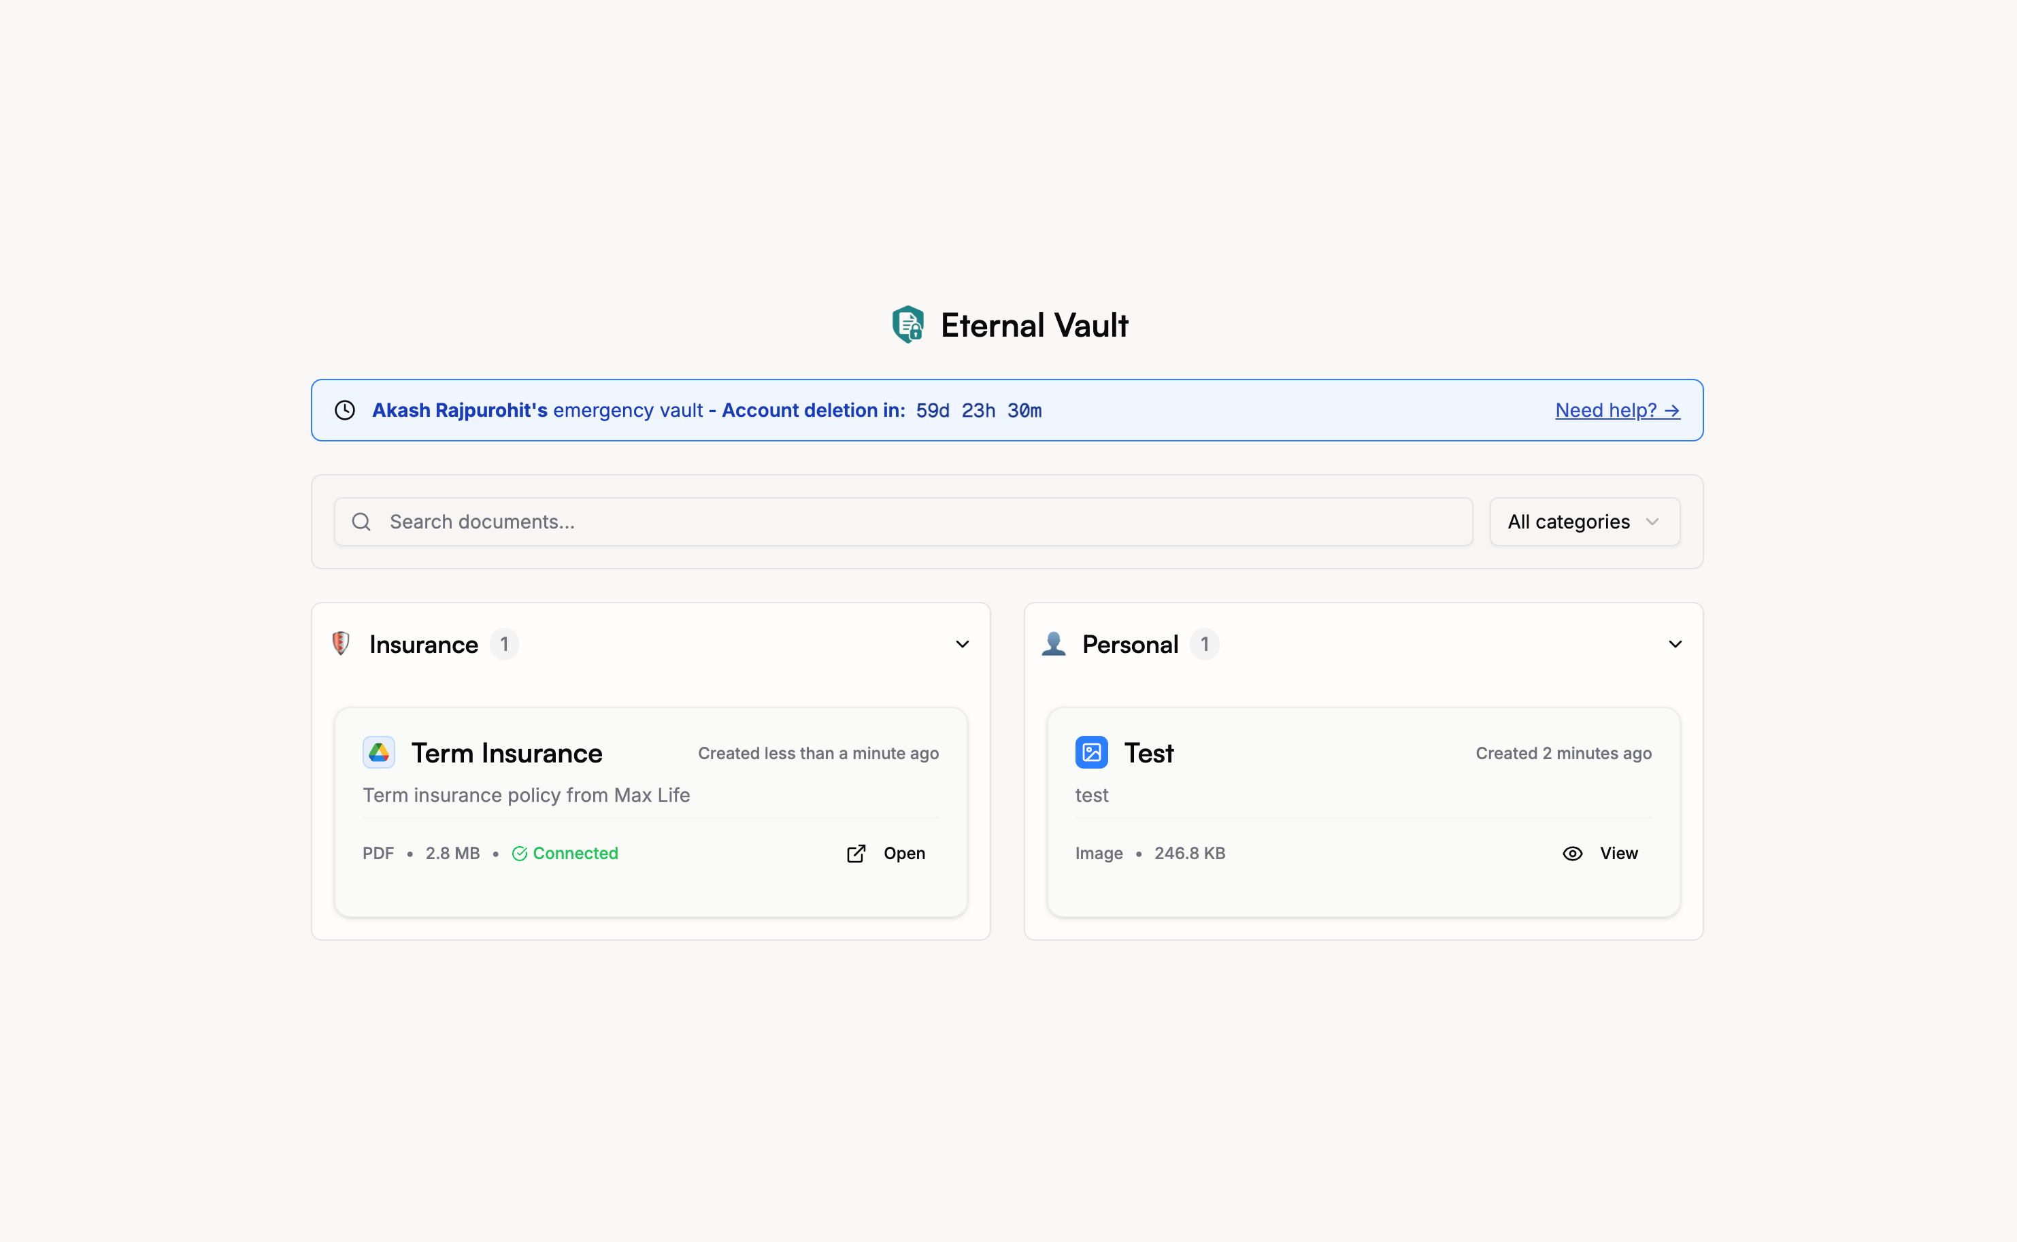Viewport: 2017px width, 1242px height.
Task: Click the green Connected check status
Action: [565, 854]
